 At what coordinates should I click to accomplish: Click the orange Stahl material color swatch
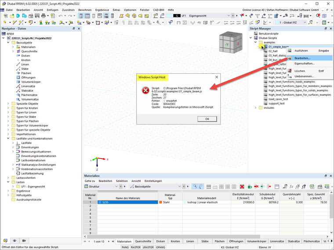(160, 202)
